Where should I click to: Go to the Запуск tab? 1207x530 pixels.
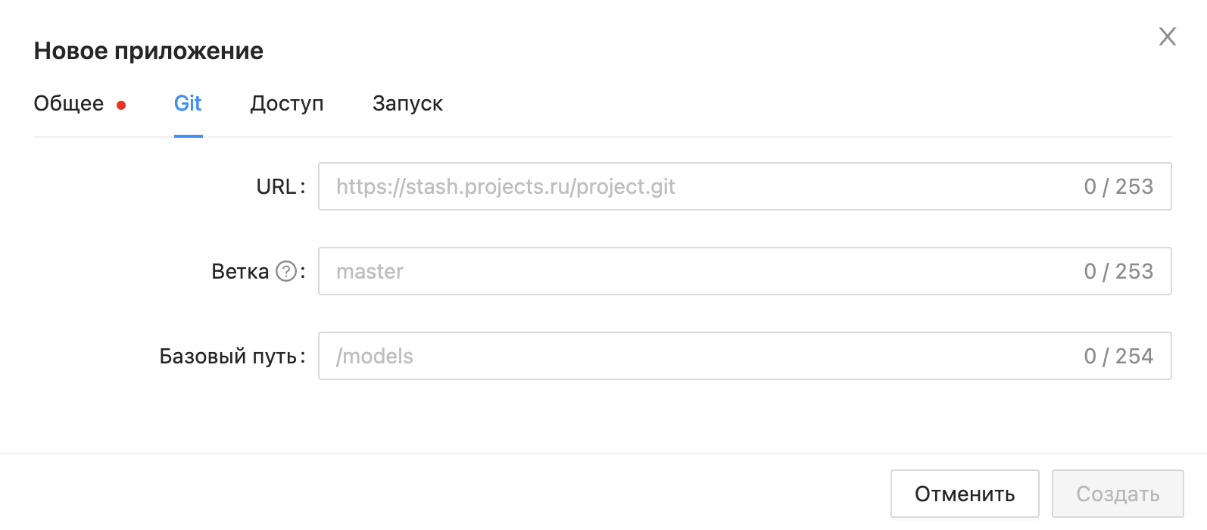tap(407, 104)
